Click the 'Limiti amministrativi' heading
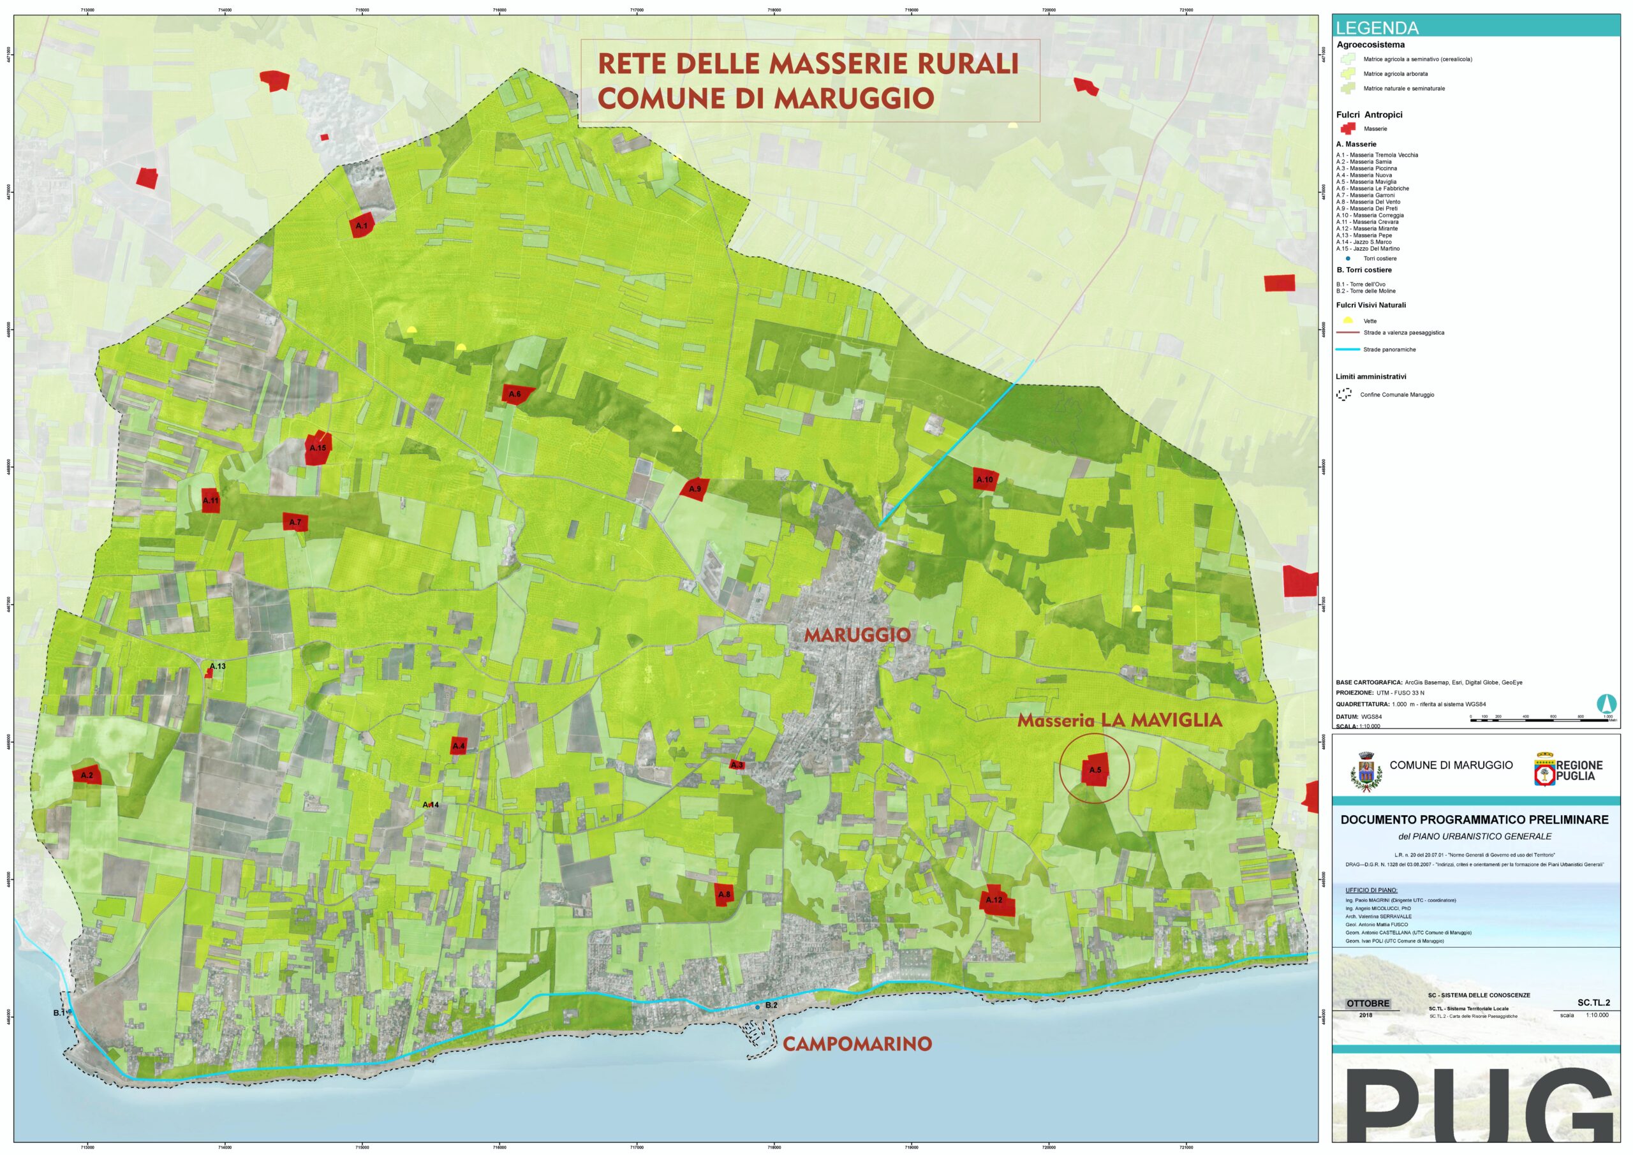 point(1371,377)
